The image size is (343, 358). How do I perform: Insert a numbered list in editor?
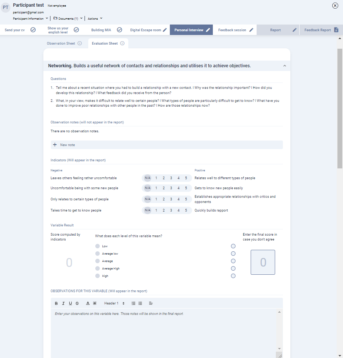pyautogui.click(x=133, y=303)
